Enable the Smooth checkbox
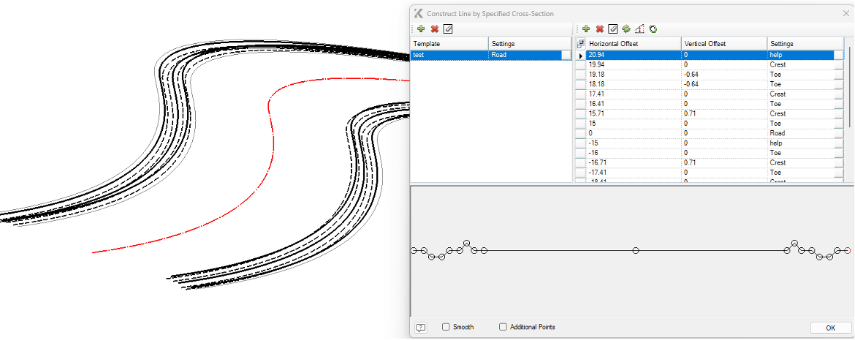The width and height of the screenshot is (855, 340). point(446,327)
